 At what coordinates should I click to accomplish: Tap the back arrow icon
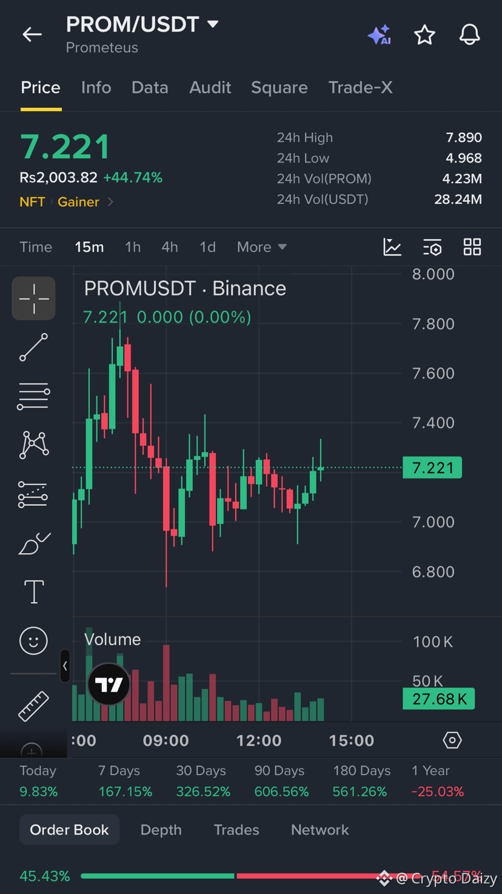(32, 35)
